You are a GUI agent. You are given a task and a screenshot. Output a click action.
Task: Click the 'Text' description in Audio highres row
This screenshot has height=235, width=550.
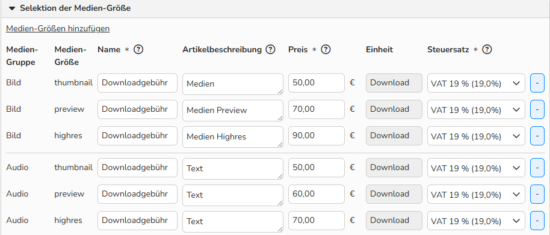[x=233, y=222]
